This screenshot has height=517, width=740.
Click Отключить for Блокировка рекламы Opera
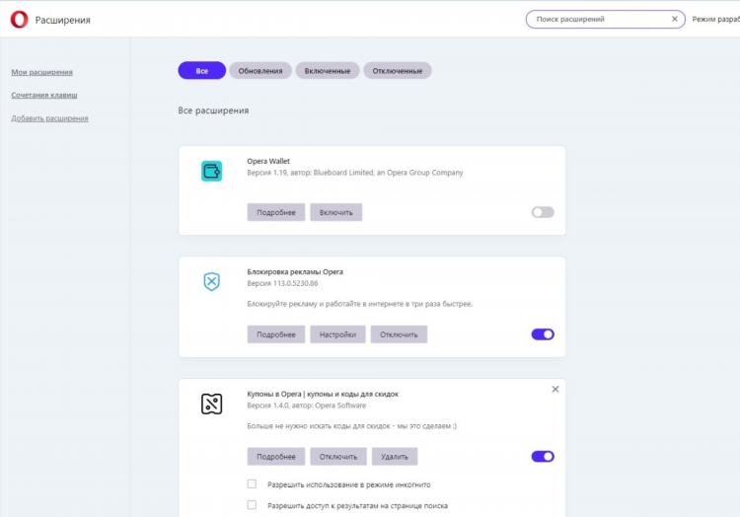(399, 334)
